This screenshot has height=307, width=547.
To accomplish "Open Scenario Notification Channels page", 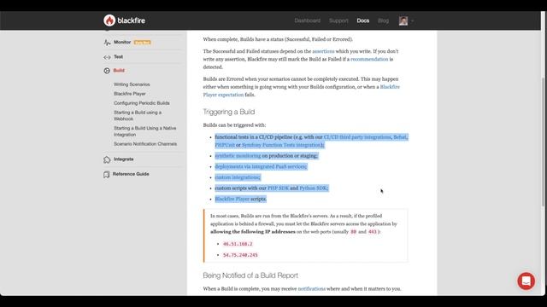I will tap(145, 144).
